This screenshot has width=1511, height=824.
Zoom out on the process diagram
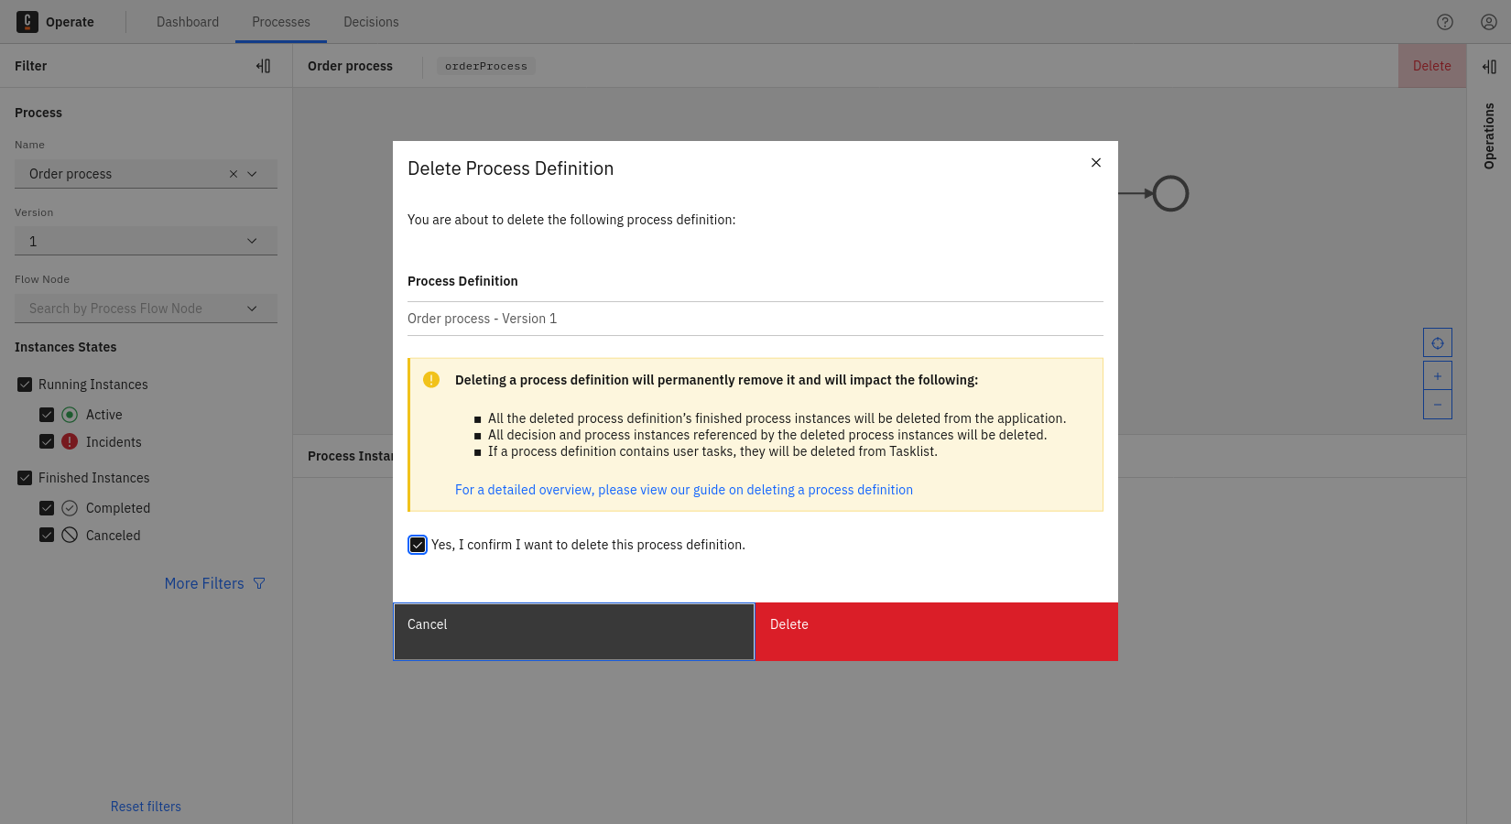(x=1437, y=404)
